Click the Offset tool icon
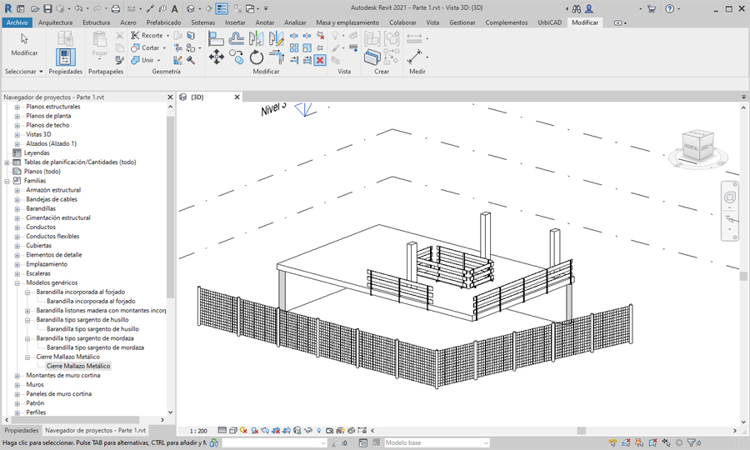 237,38
